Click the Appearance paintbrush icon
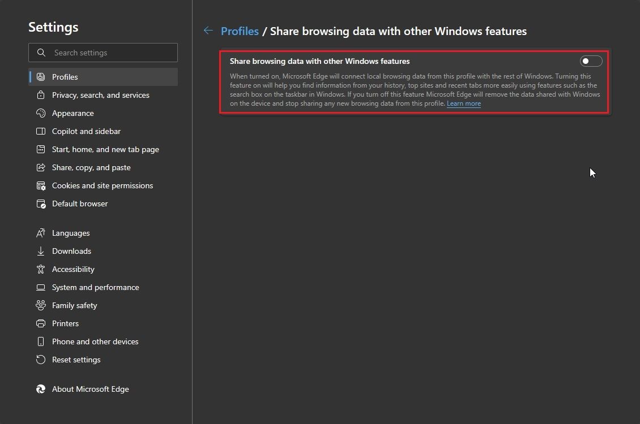Viewport: 640px width, 424px height. click(40, 113)
